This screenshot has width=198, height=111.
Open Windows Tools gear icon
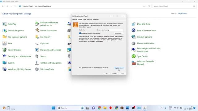[x=37, y=69]
